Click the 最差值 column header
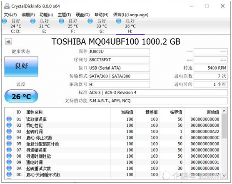This screenshot has width=232, height=184. (x=147, y=112)
